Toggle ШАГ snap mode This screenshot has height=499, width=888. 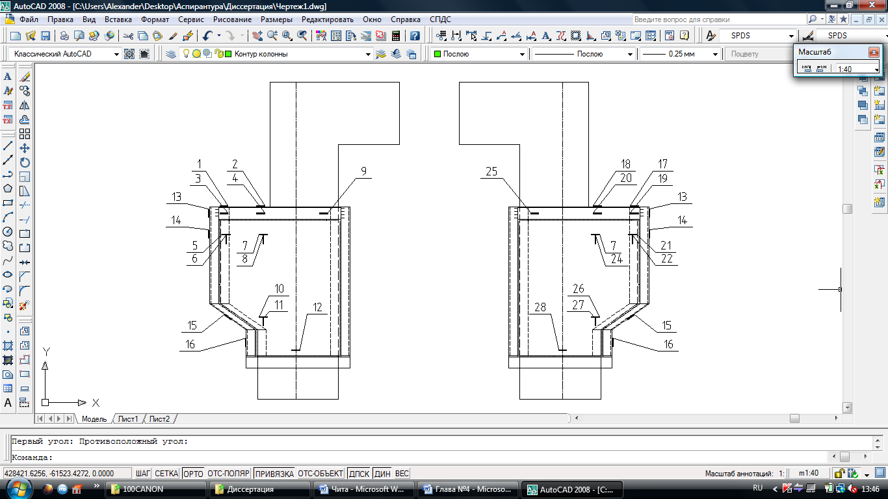(142, 474)
